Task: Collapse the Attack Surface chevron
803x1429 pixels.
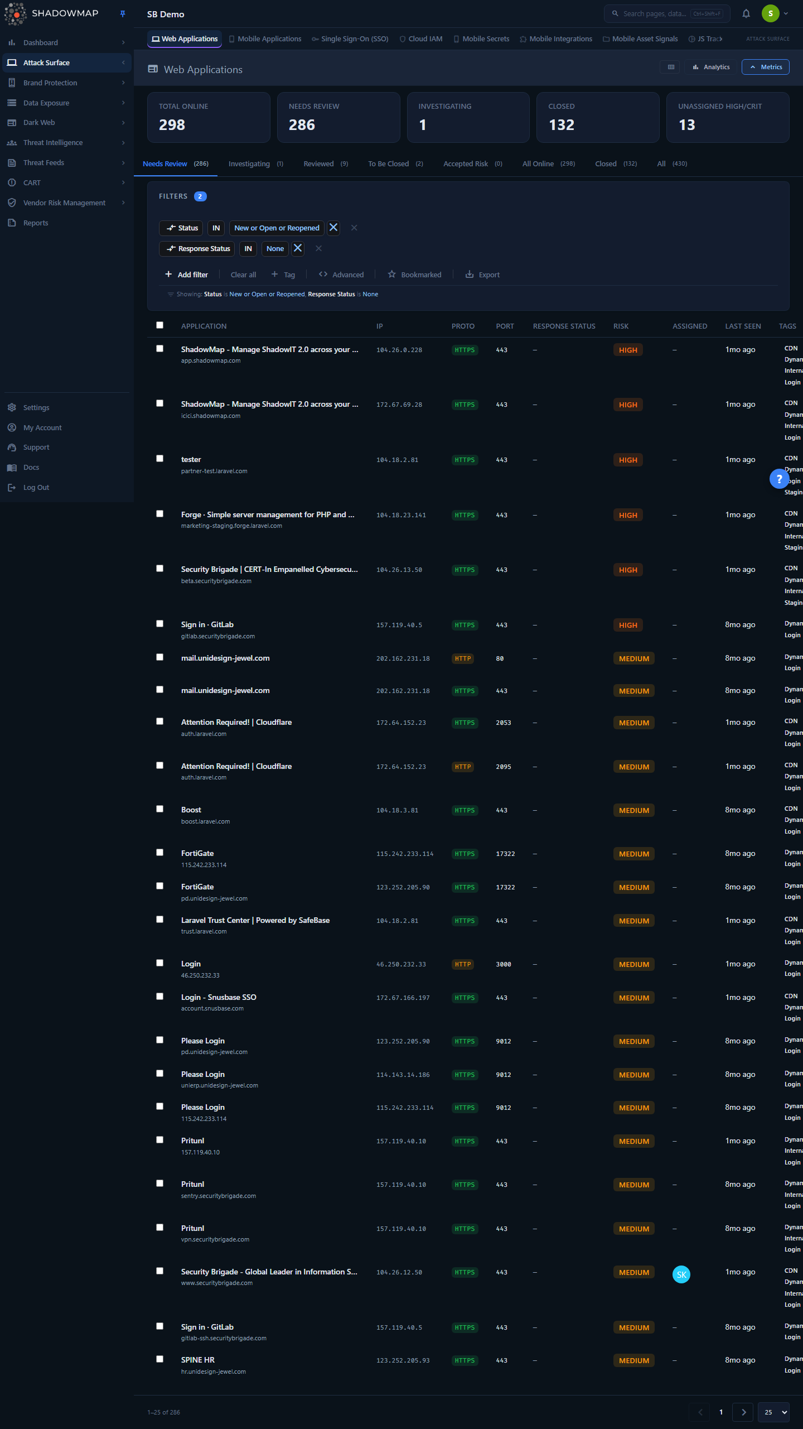Action: [123, 62]
